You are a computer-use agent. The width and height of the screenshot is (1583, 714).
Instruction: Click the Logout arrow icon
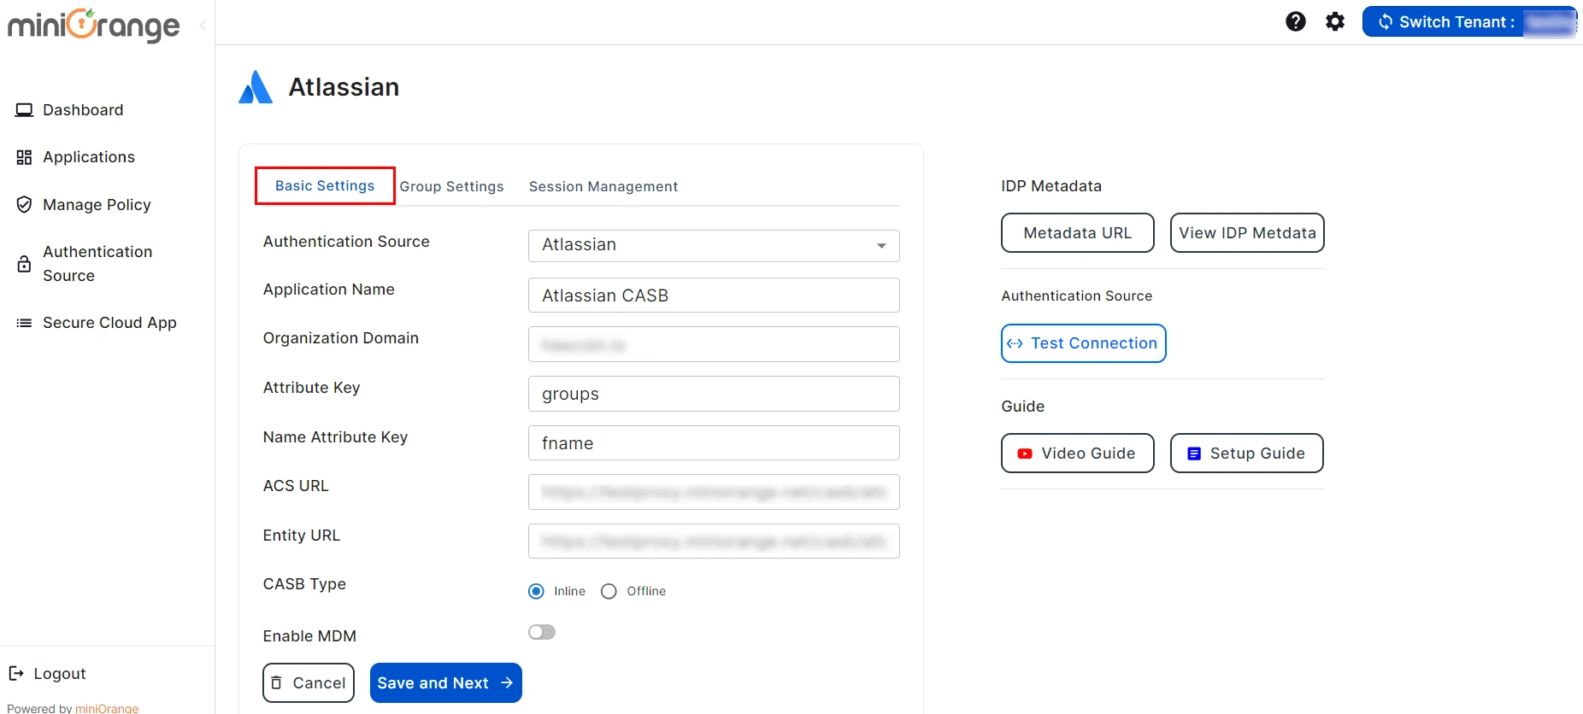pos(16,673)
